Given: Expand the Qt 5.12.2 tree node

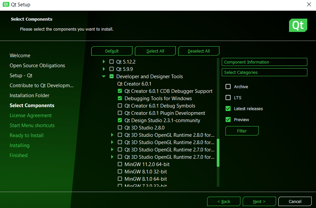Looking at the screenshot, I should pos(104,62).
